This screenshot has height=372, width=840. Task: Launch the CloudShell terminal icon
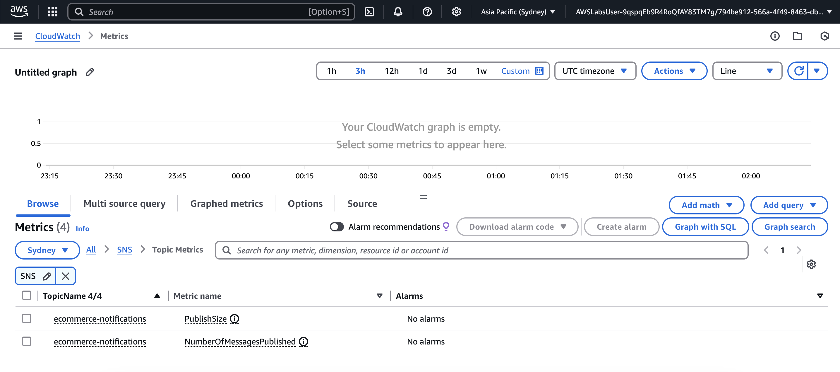coord(369,12)
